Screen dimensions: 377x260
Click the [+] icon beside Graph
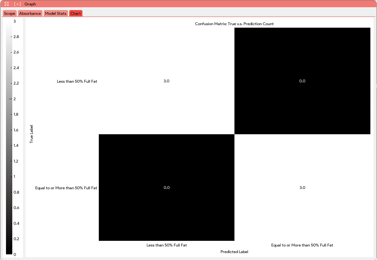click(x=17, y=4)
